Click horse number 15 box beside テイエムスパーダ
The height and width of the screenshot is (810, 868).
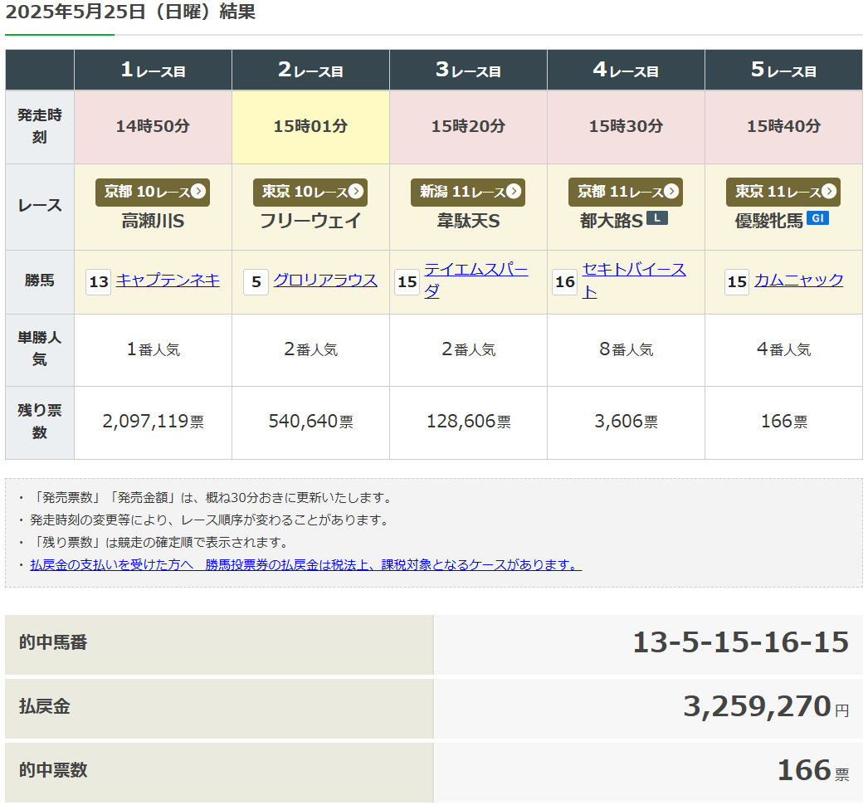[407, 282]
